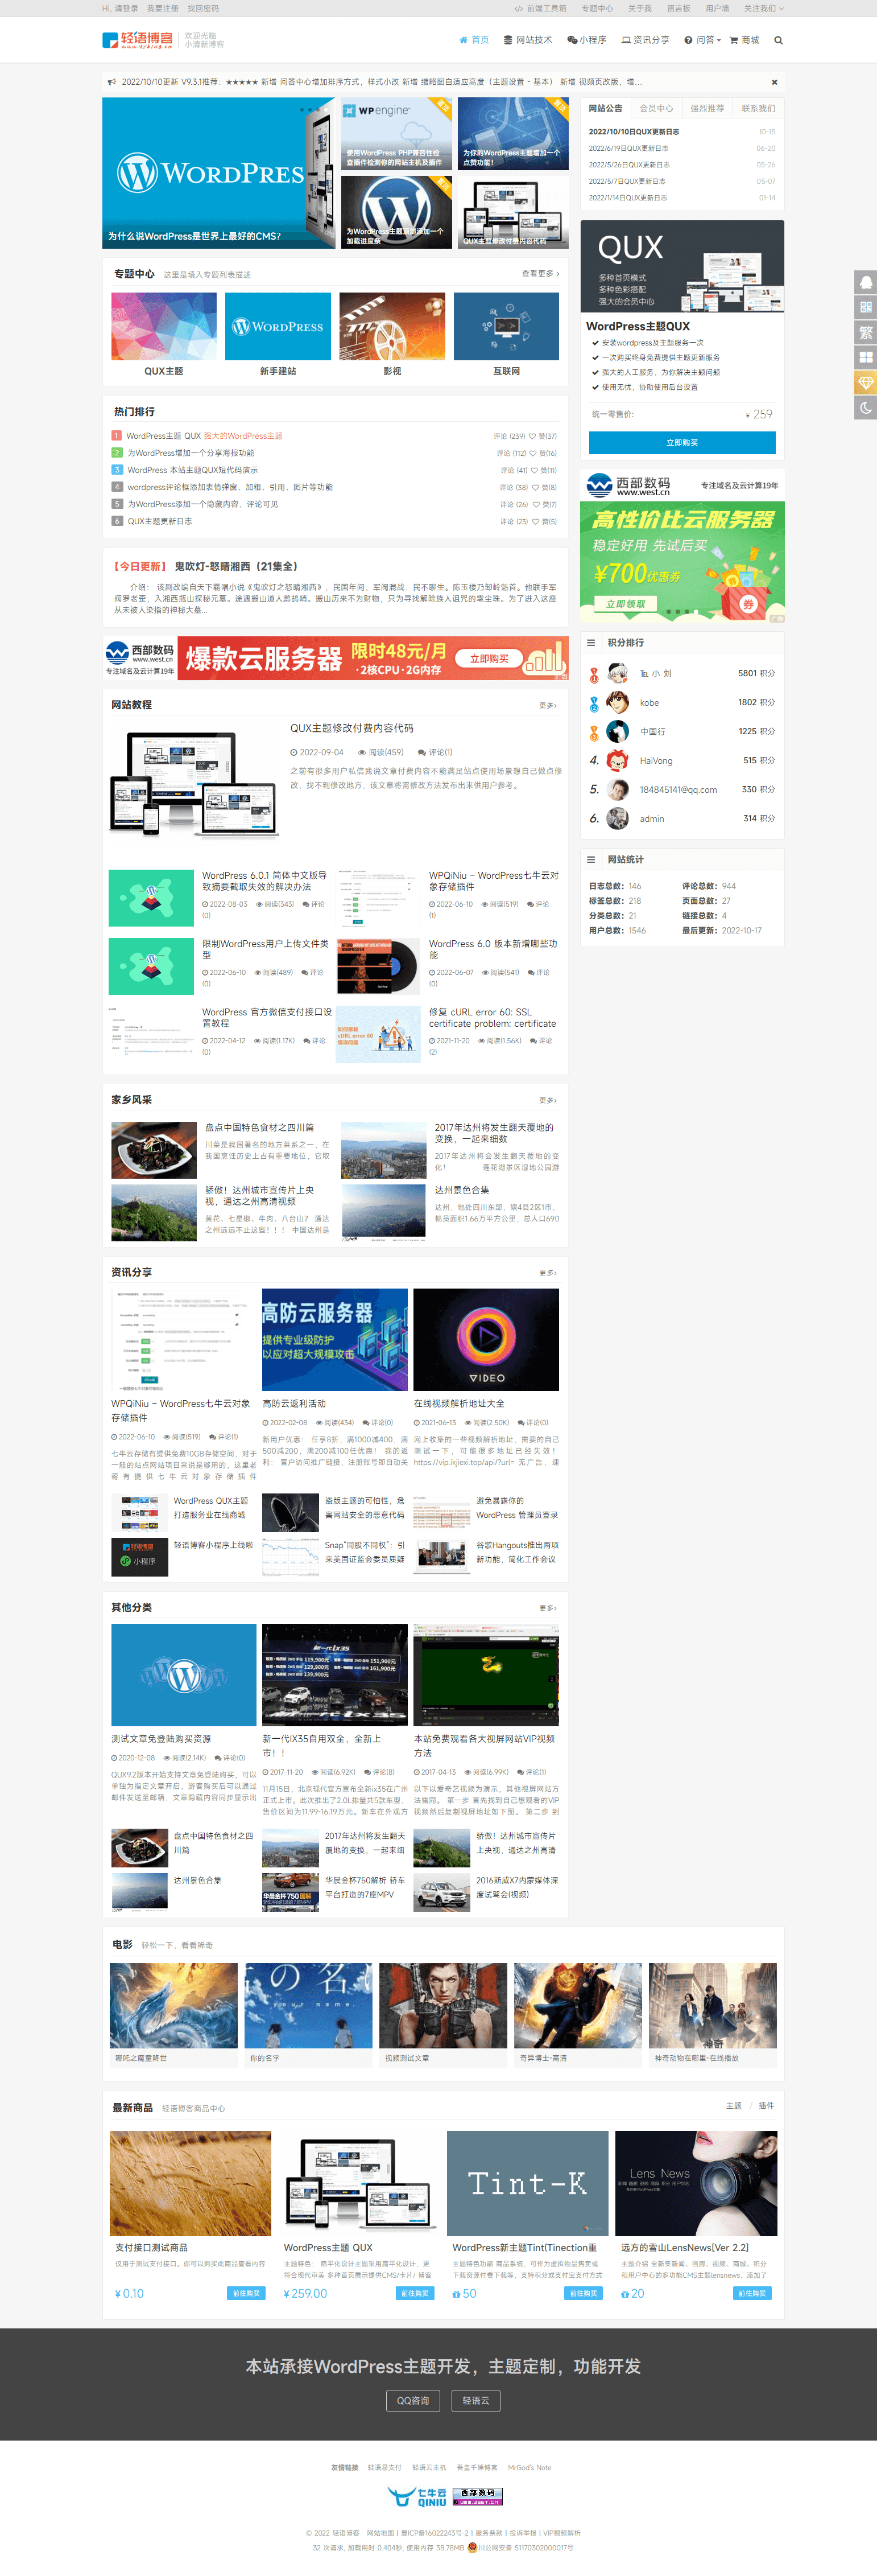Screen dimensions: 877x2576
Task: Switch to 会员中心 tab
Action: (656, 108)
